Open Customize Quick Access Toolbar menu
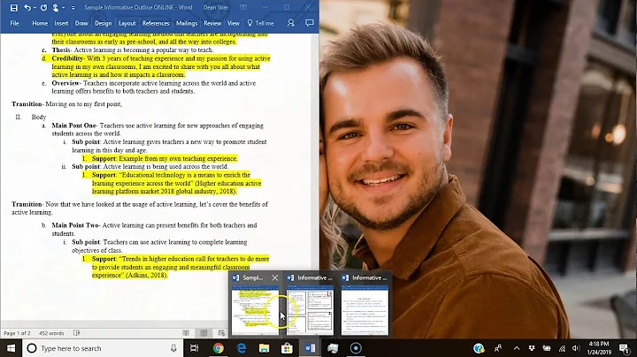637x357 pixels. [73, 8]
